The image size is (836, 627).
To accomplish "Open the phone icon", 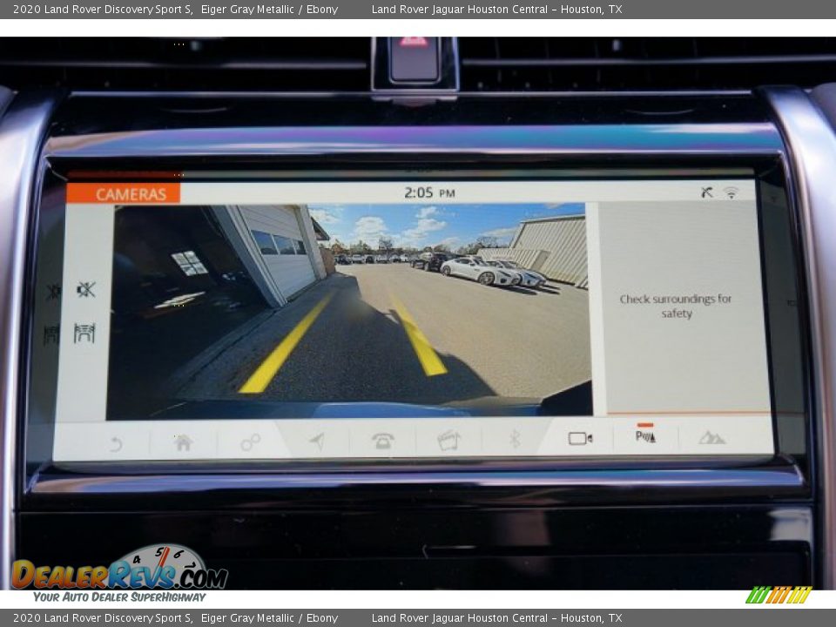I will [382, 441].
